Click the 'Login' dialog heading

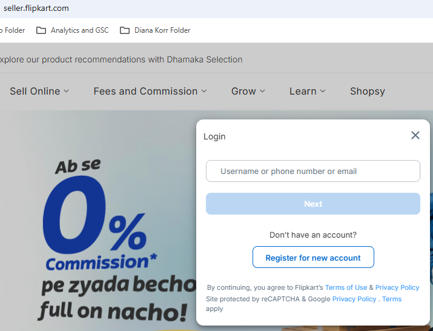[214, 136]
